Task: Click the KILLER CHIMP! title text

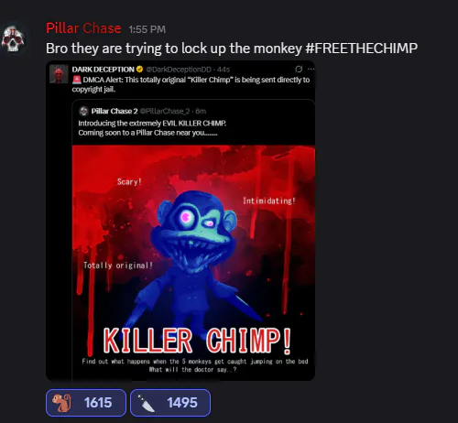Action: [197, 342]
